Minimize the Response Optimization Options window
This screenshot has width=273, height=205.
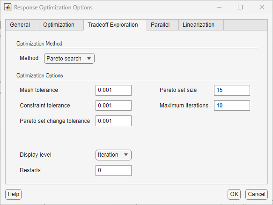pyautogui.click(x=219, y=8)
